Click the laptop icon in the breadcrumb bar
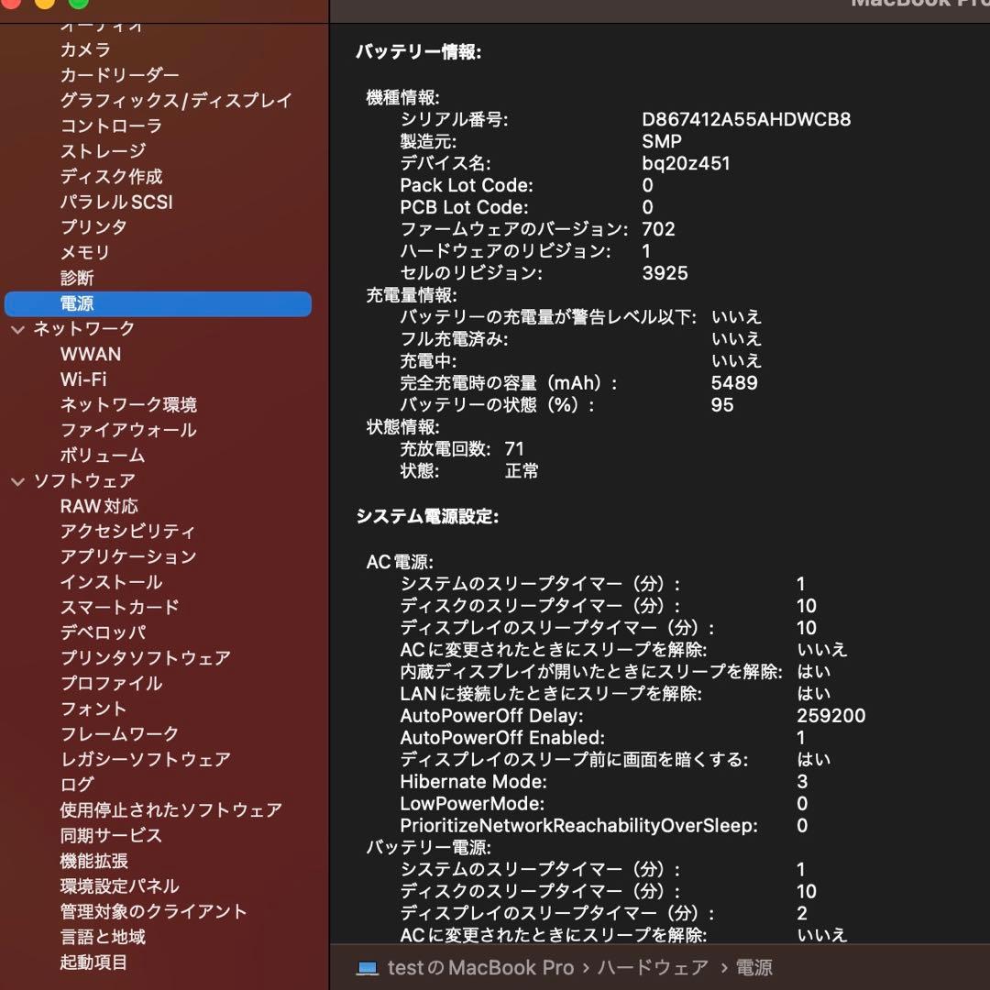 click(x=368, y=967)
